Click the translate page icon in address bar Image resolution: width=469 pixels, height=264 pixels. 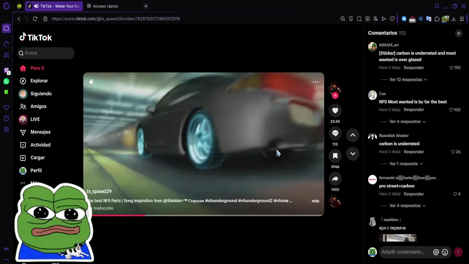376,19
